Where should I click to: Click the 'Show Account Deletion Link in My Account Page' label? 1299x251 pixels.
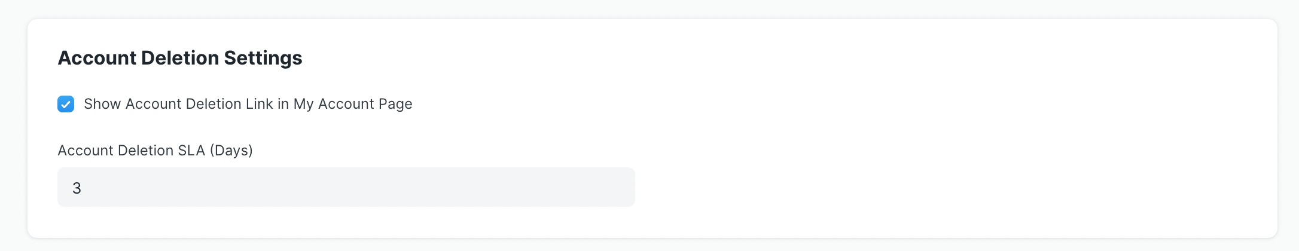click(x=248, y=104)
